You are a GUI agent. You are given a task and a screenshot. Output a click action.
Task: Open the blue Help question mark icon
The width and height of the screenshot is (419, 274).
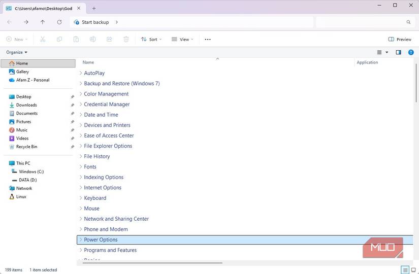411,52
